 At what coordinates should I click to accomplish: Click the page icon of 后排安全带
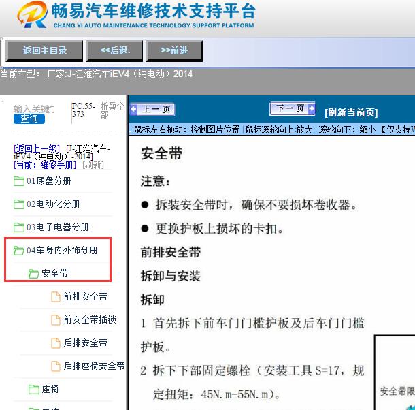click(x=55, y=343)
